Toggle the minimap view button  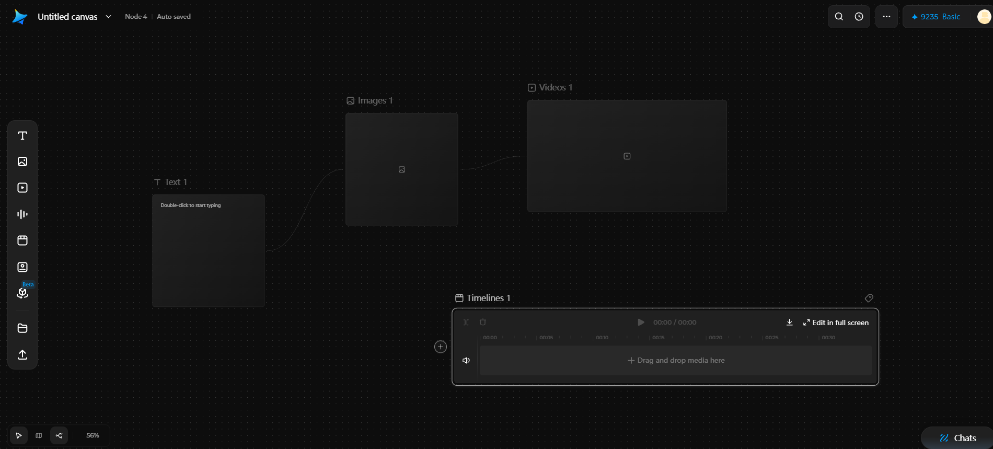(39, 435)
